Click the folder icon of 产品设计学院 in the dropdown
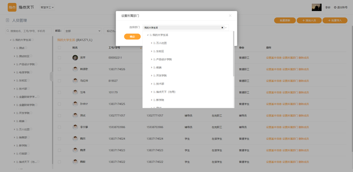Viewport: 353px width, 172px height. click(154, 59)
